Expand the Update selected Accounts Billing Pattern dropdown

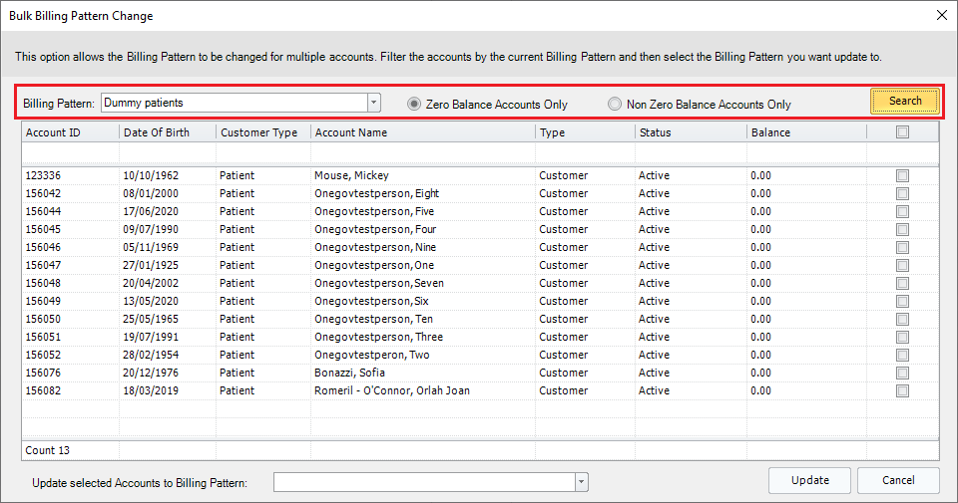[x=581, y=482]
